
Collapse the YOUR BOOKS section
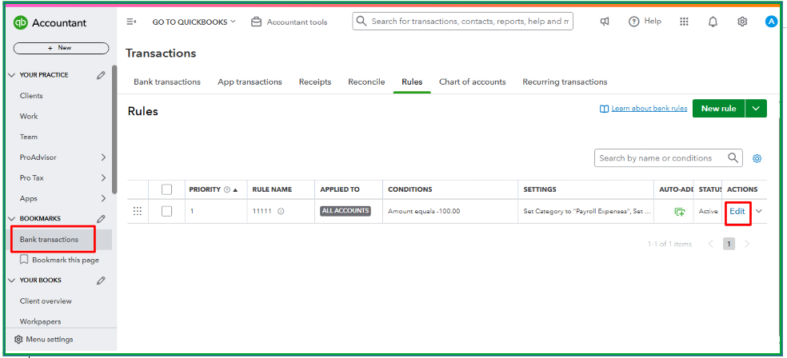[12, 280]
